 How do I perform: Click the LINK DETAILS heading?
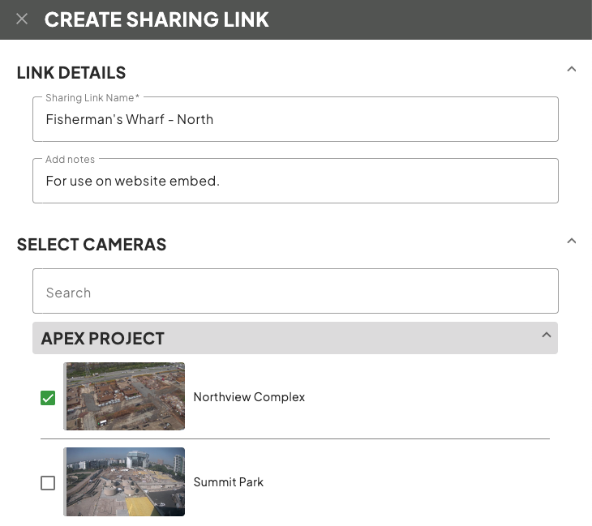tap(71, 73)
